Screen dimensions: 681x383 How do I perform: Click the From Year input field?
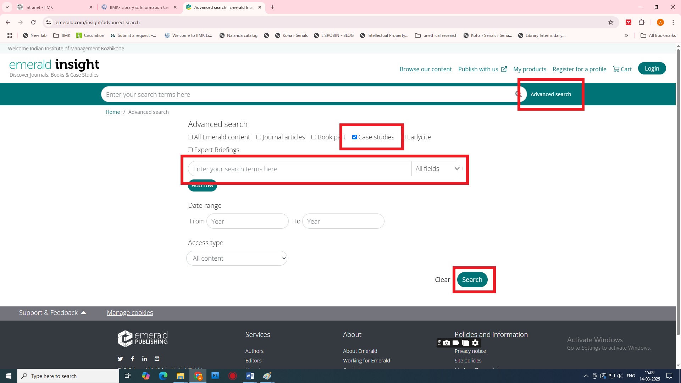[x=247, y=221]
